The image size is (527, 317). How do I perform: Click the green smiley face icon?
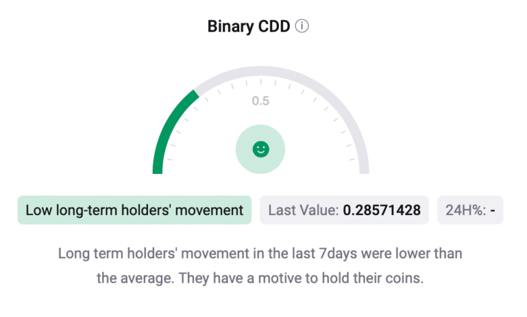pyautogui.click(x=260, y=149)
